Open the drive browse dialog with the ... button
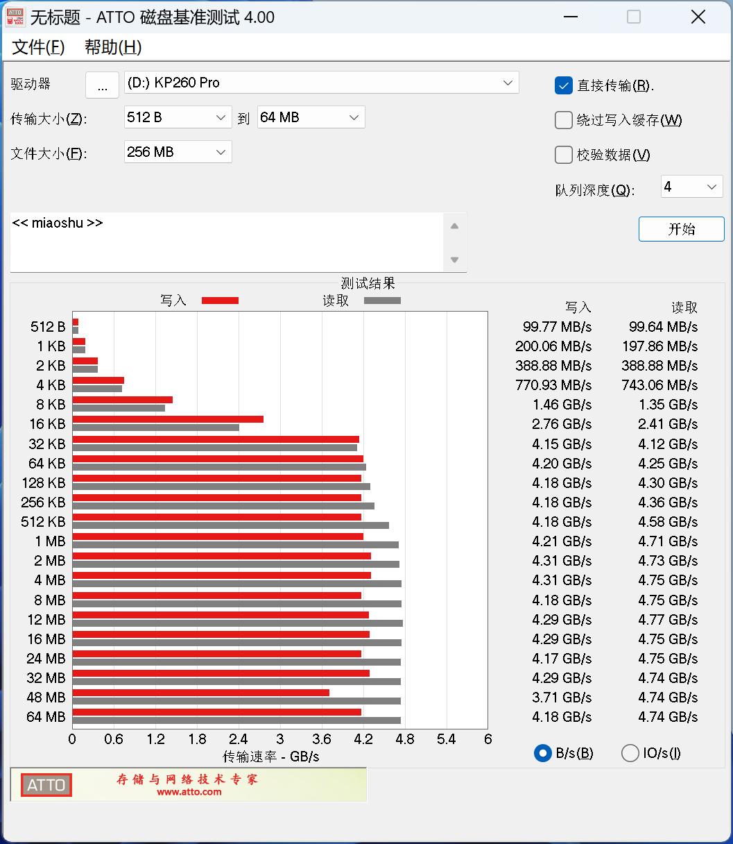 click(102, 85)
